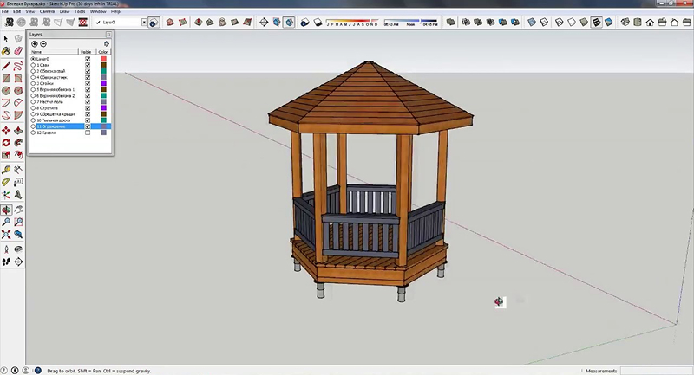The height and width of the screenshot is (375, 694).
Task: Click the Color column header
Action: point(103,52)
